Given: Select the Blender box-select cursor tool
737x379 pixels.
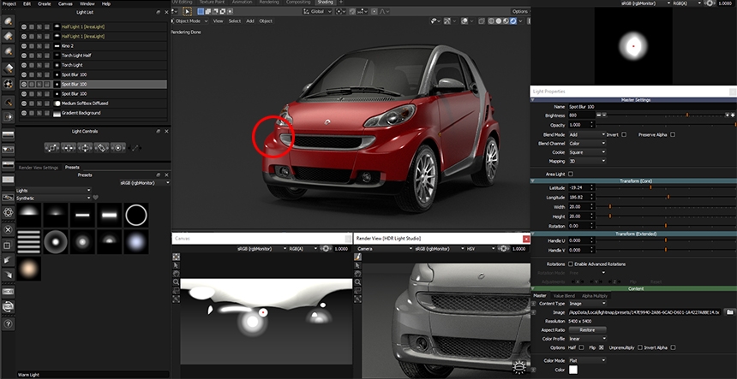Looking at the screenshot, I should tap(188, 11).
